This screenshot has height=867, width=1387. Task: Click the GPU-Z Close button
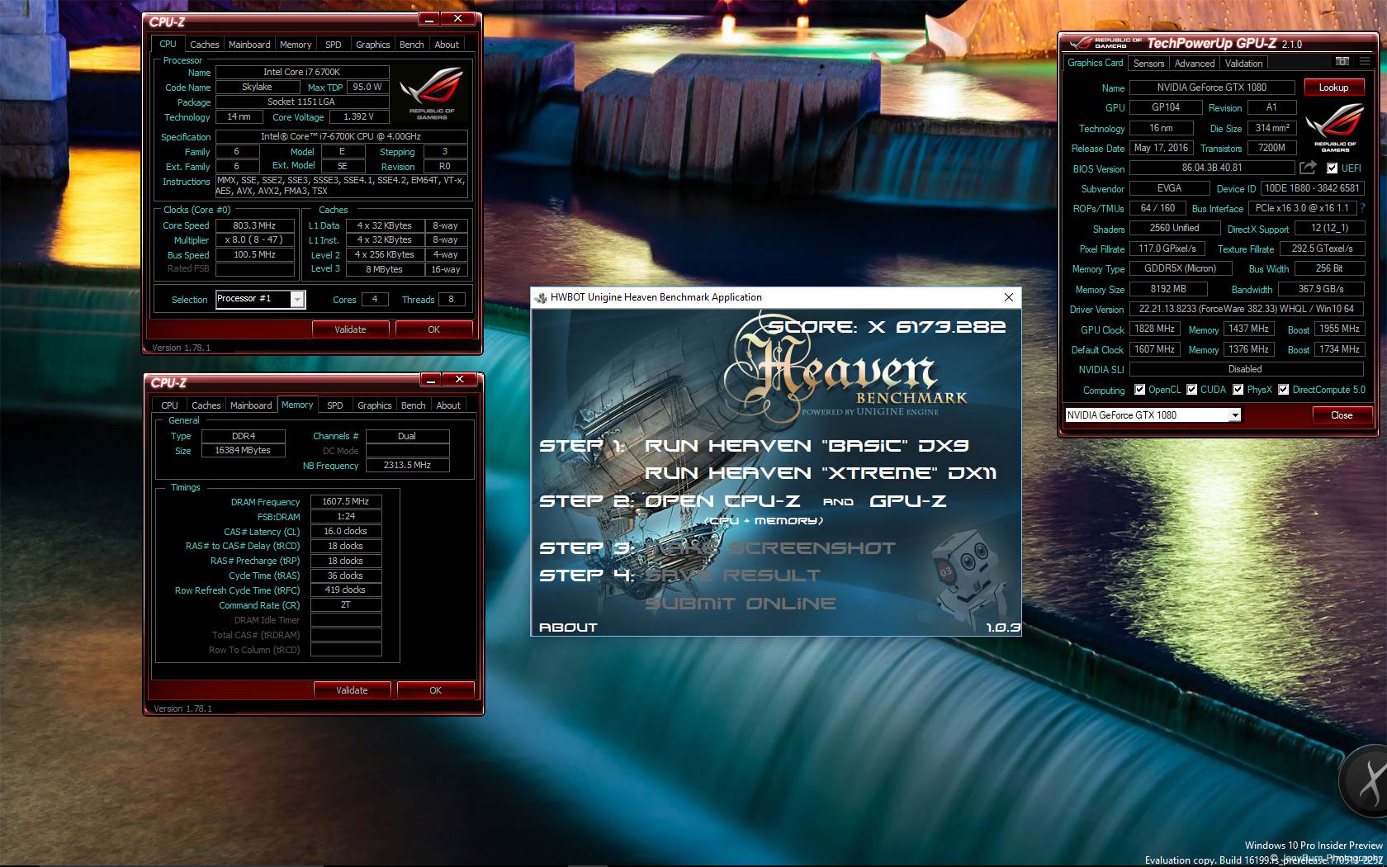1342,415
